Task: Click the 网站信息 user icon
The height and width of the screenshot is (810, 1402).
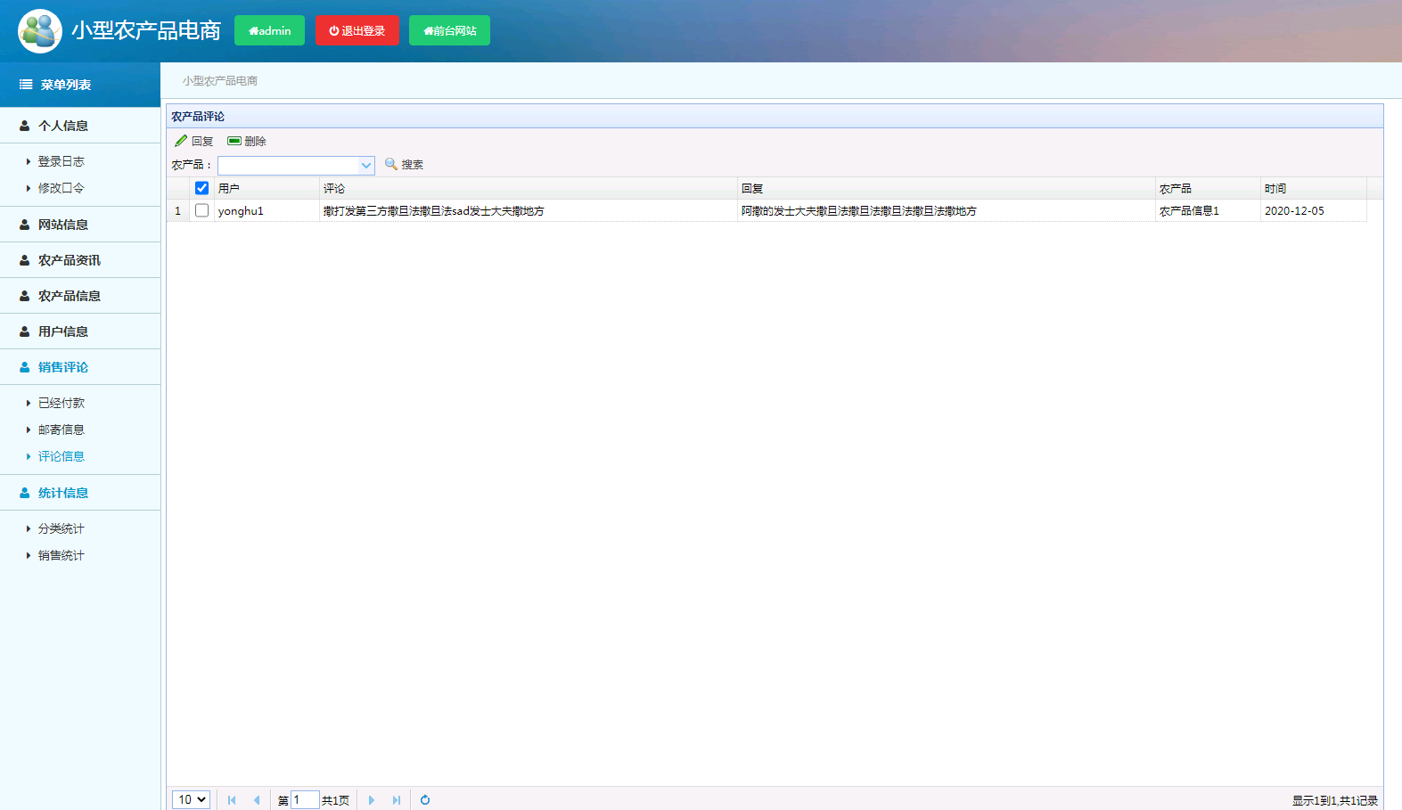Action: (x=25, y=225)
